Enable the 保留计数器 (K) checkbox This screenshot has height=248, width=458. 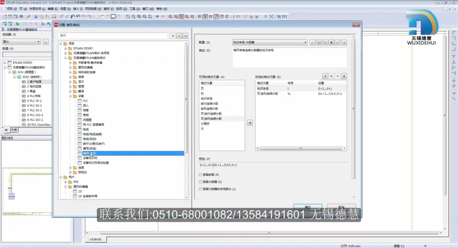(201, 182)
